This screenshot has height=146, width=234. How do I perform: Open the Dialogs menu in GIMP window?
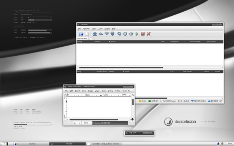point(110,91)
